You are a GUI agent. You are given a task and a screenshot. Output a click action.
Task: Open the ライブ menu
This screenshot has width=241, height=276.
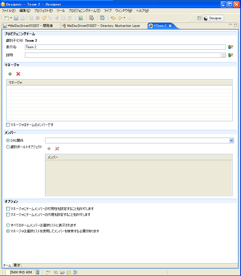click(108, 11)
